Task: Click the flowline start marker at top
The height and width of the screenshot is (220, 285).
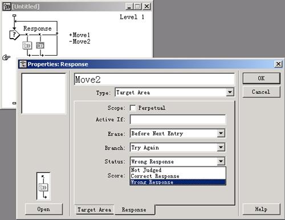Action: point(14,15)
